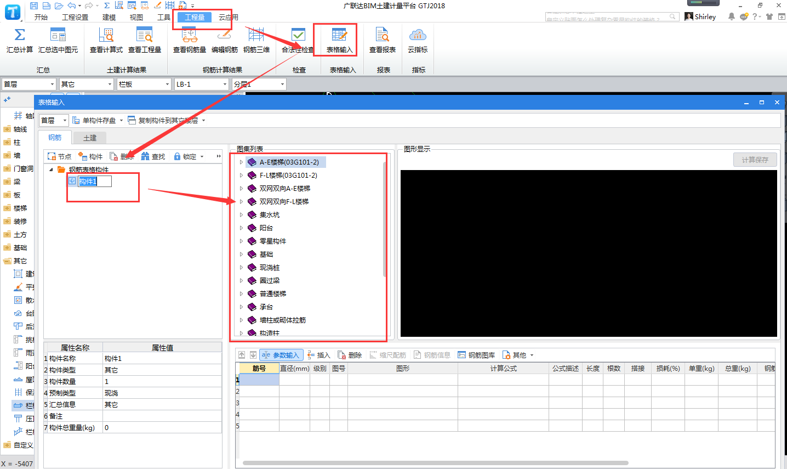Select 楼梯 in left component sidebar
Viewport: 787px width, 469px height.
[20, 208]
